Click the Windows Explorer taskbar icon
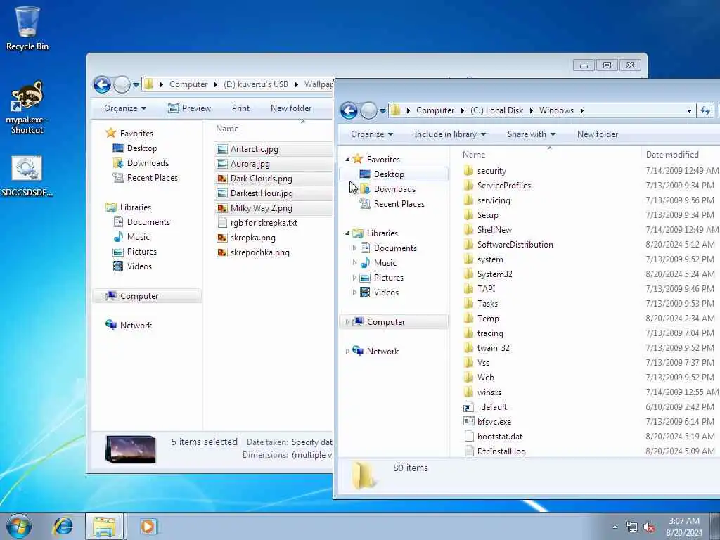The height and width of the screenshot is (540, 720). click(x=104, y=526)
